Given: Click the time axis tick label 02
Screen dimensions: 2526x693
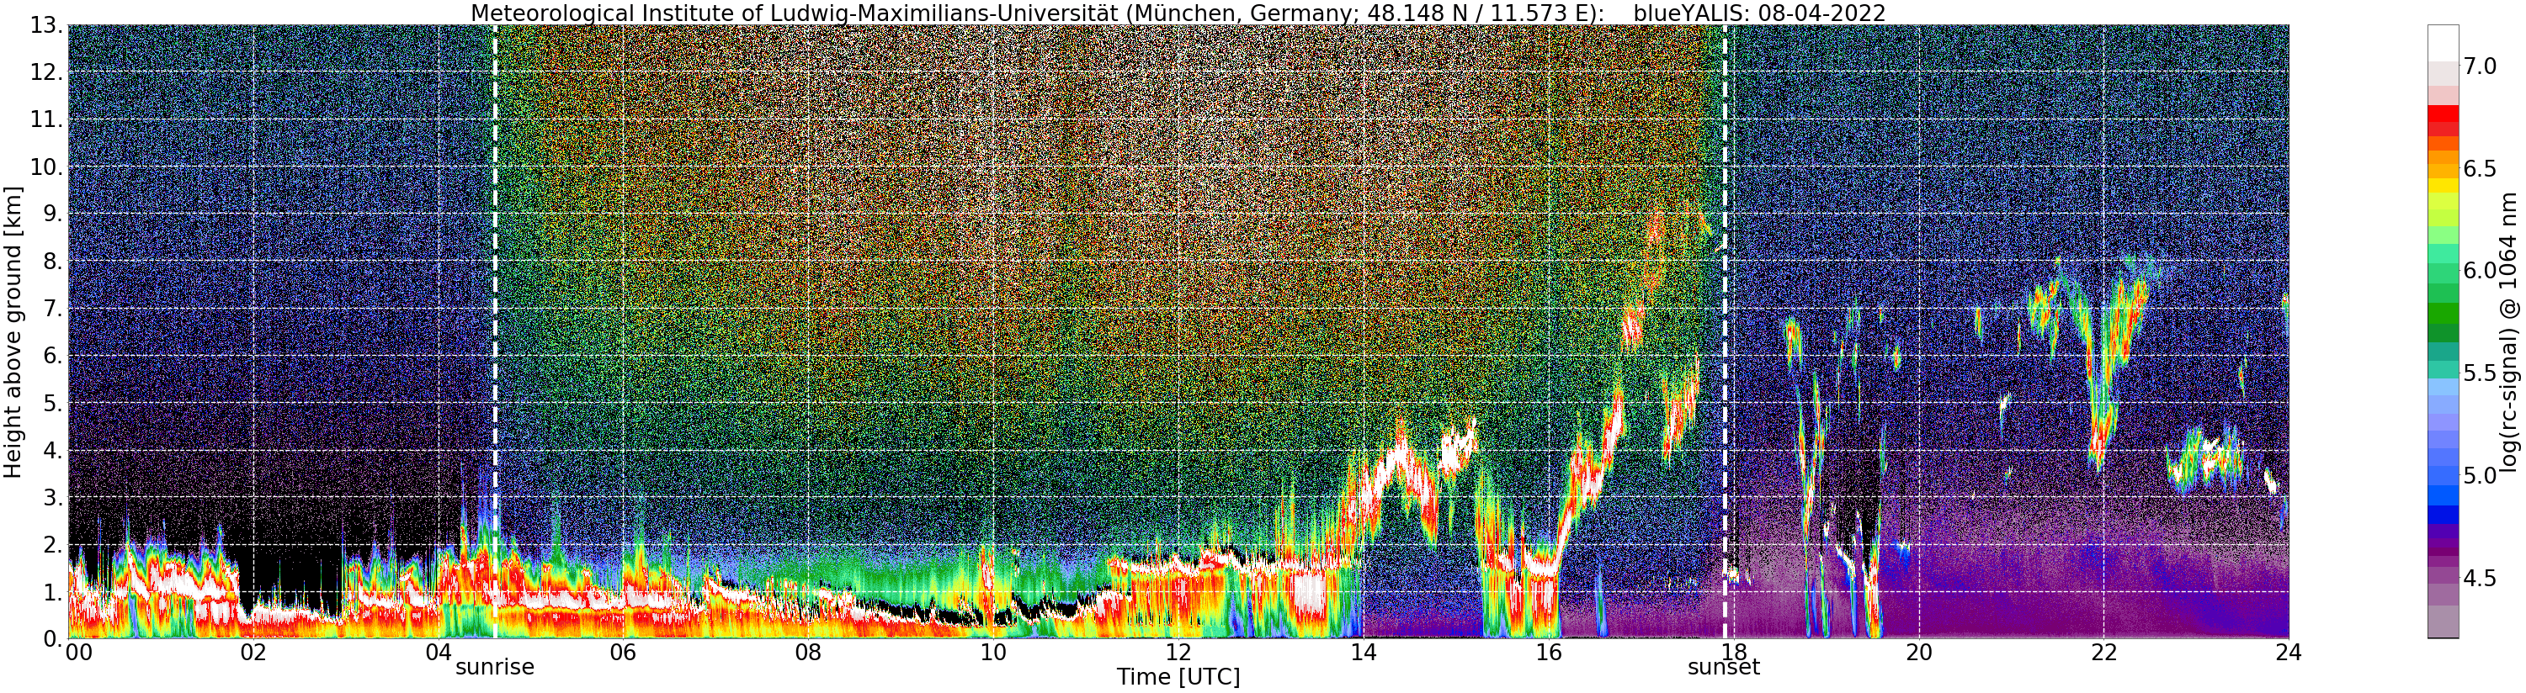Looking at the screenshot, I should (253, 652).
